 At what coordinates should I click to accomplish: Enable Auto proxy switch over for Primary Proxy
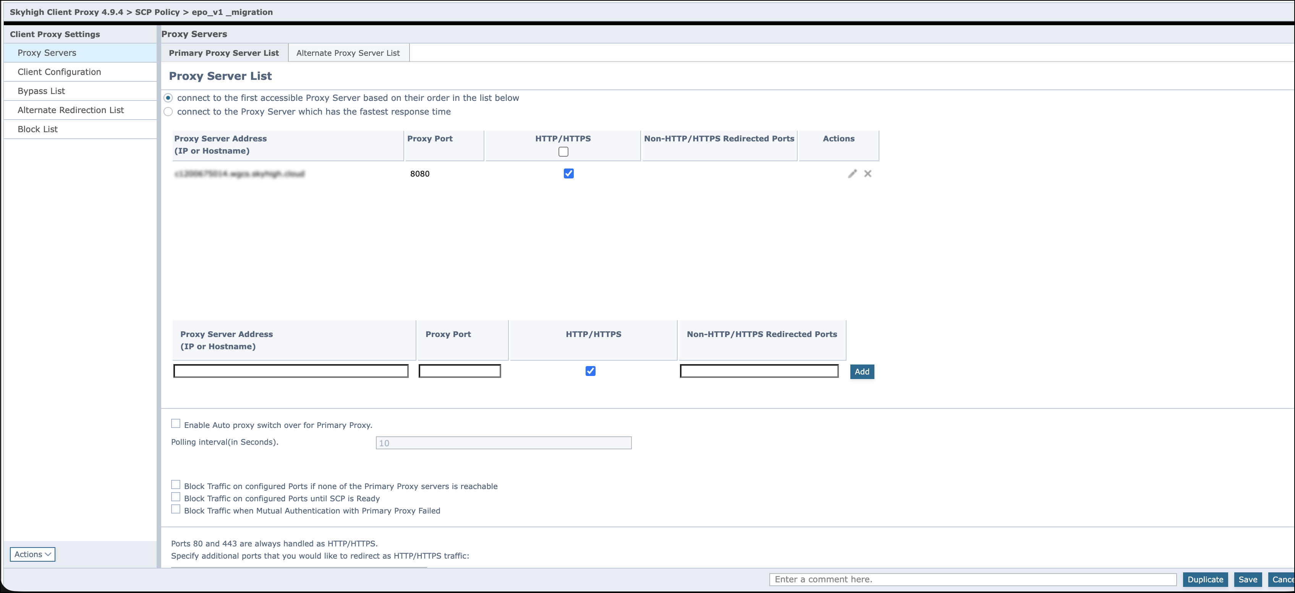[175, 423]
